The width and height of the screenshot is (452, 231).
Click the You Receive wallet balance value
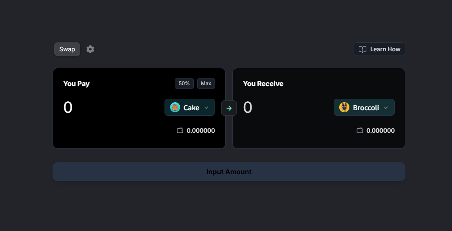[380, 131]
